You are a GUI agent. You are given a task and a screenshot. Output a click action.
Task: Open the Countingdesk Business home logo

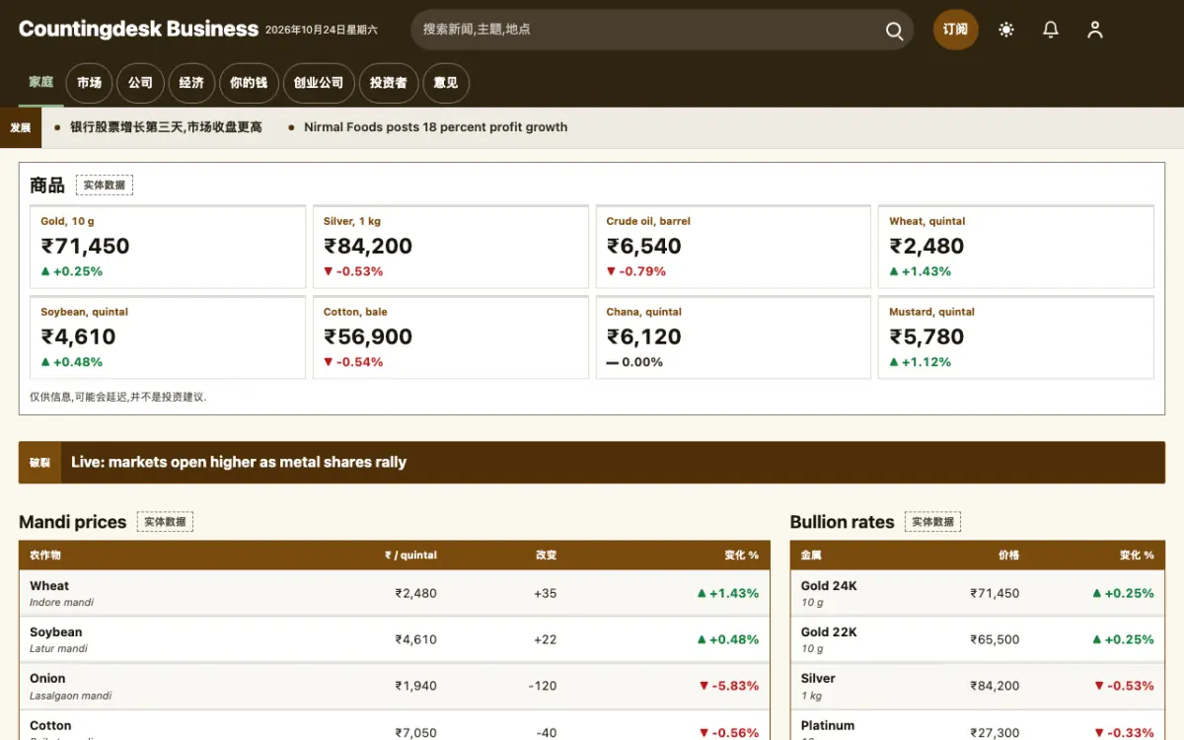[x=138, y=30]
